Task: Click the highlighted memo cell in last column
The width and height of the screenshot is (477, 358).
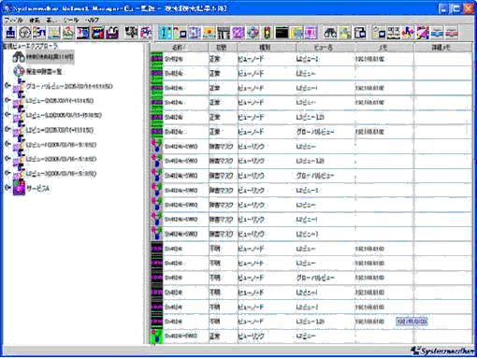Action: point(412,322)
